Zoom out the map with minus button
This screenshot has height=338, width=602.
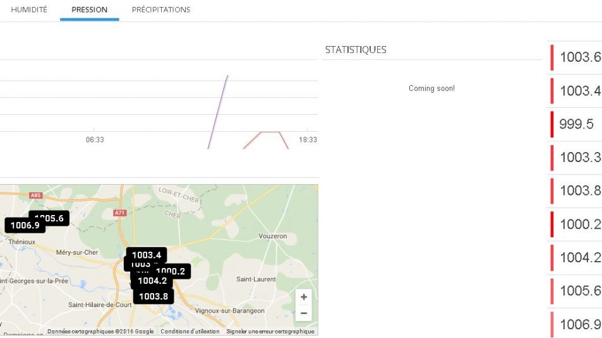point(304,313)
